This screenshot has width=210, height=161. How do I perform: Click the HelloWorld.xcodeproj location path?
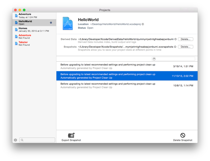coord(115,24)
